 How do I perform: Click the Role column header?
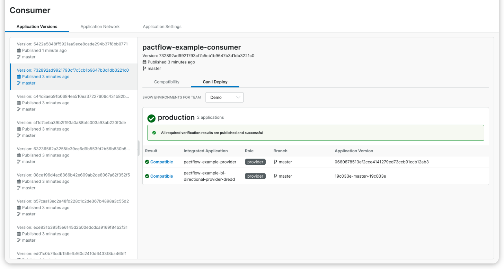click(x=249, y=151)
